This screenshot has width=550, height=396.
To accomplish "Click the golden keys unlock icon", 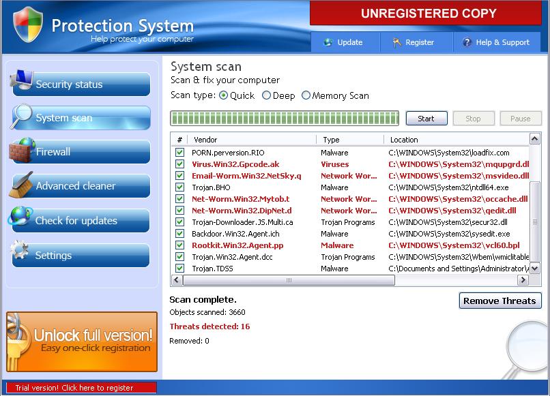I will click(x=18, y=341).
